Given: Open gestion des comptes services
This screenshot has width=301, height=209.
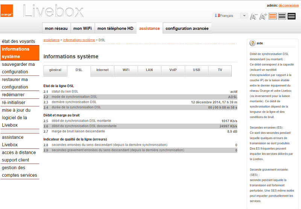Looking at the screenshot, I should 20,171.
